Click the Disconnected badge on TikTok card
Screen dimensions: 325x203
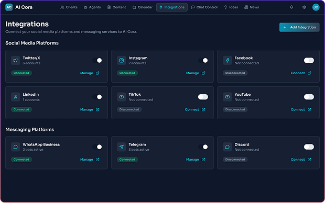point(129,109)
